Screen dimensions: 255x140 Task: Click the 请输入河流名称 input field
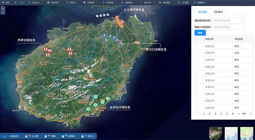pos(228,27)
